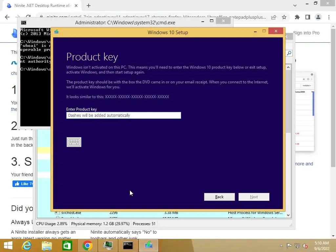Minimize the cmd.exe Administrator window
The height and width of the screenshot is (252, 336).
203,21
